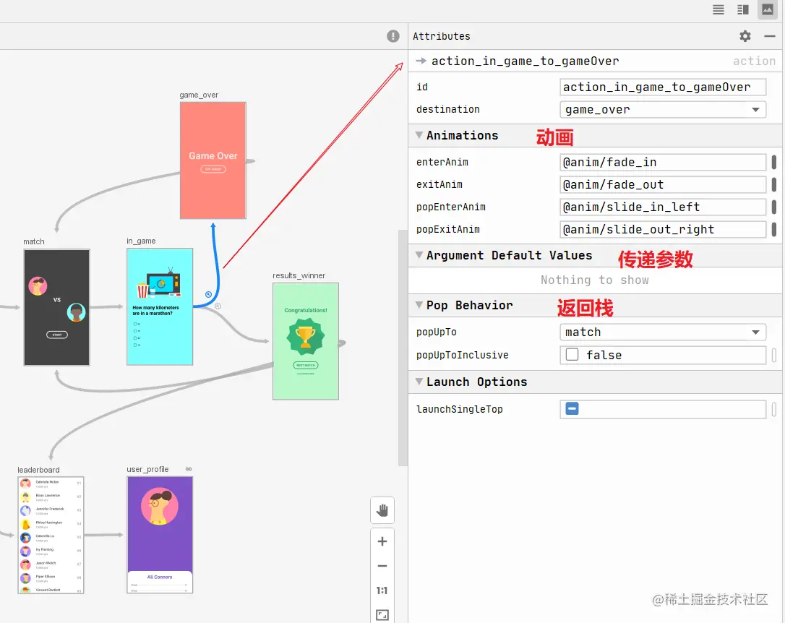Switch to Design view mode icon
The height and width of the screenshot is (623, 785).
[768, 9]
